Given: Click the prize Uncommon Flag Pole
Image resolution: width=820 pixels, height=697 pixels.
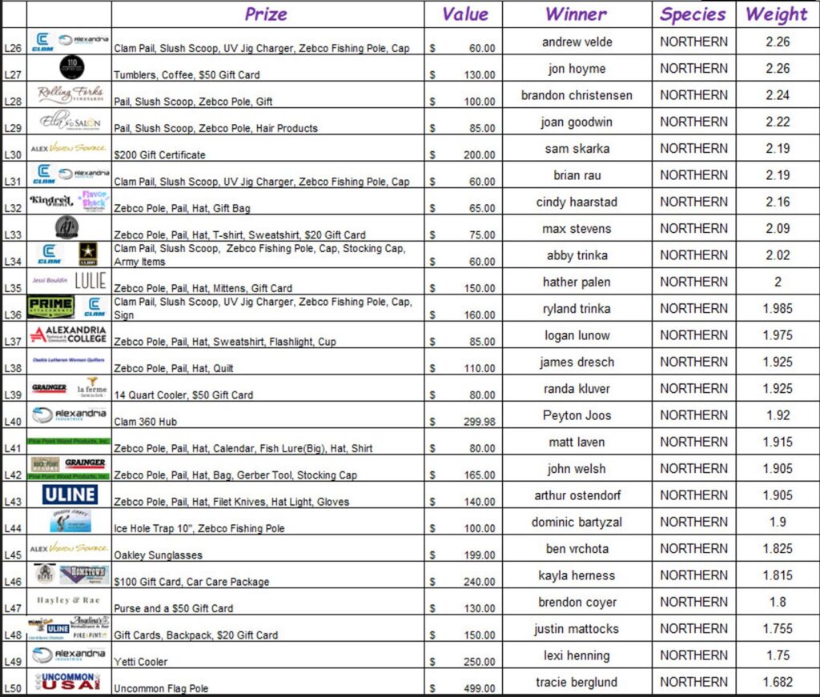Looking at the screenshot, I should point(161,688).
